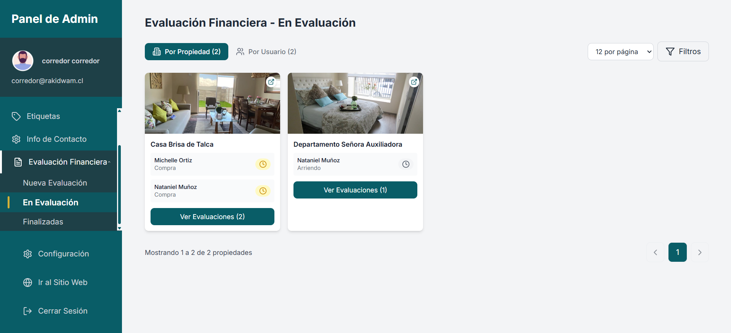
Task: Click the Cerrar Sesión logout icon
Action: point(27,311)
